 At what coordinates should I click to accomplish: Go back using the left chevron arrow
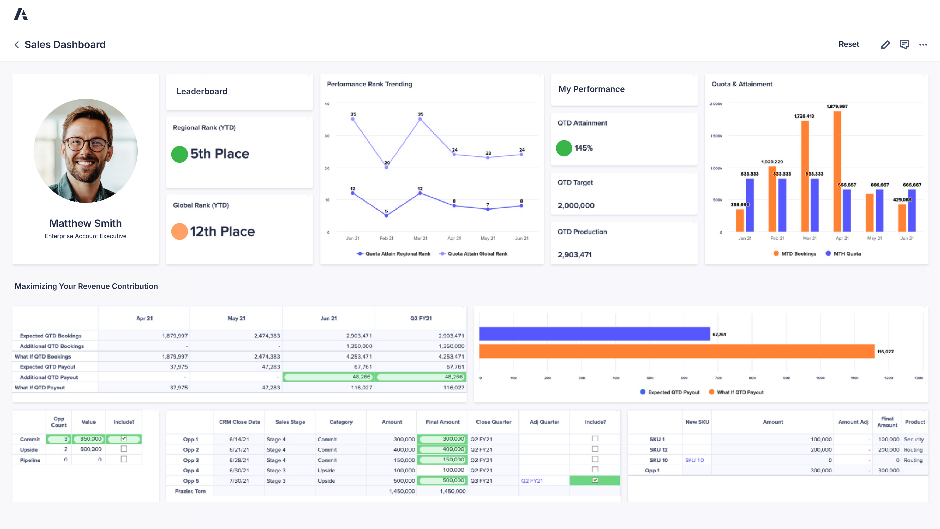[16, 45]
